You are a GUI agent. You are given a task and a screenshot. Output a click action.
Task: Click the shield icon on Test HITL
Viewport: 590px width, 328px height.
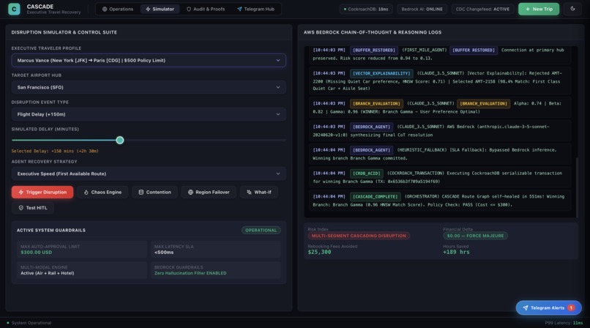(21, 208)
